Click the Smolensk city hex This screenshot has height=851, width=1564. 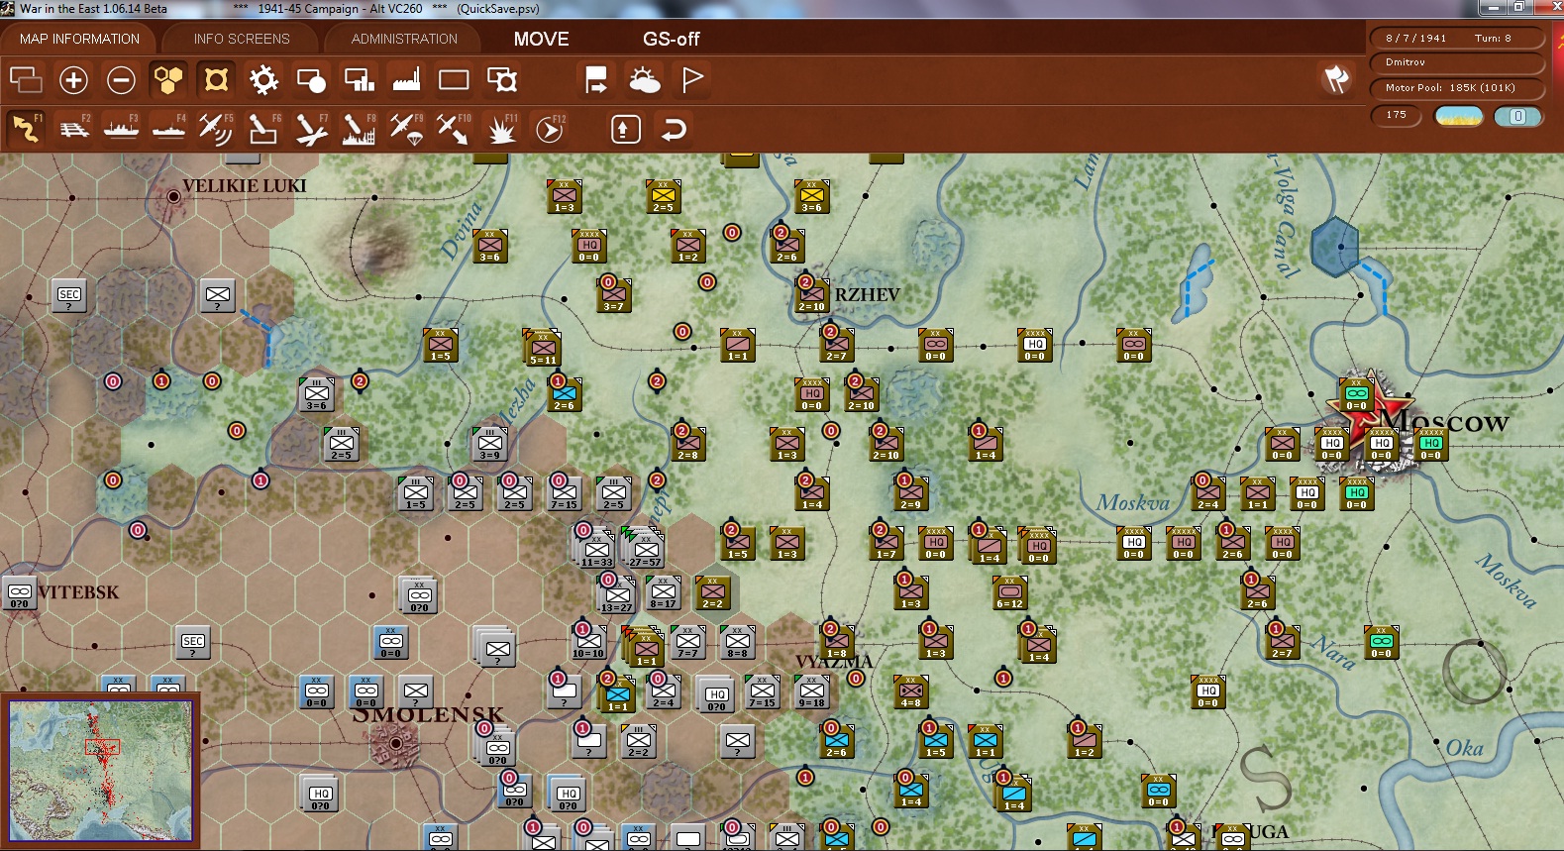396,742
